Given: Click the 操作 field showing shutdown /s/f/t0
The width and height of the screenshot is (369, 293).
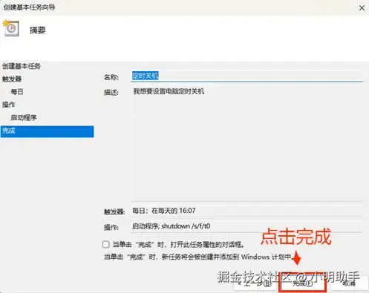Looking at the screenshot, I should [x=246, y=226].
